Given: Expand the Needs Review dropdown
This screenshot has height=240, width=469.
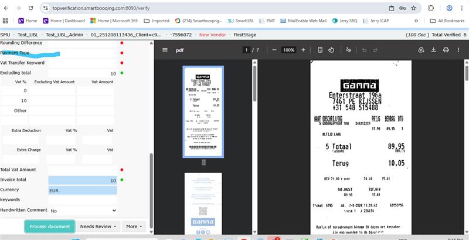Looking at the screenshot, I should [97, 226].
